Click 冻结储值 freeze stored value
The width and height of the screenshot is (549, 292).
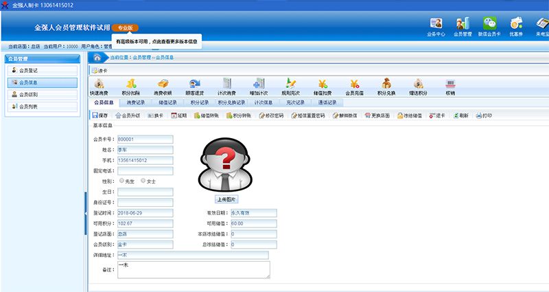410,115
